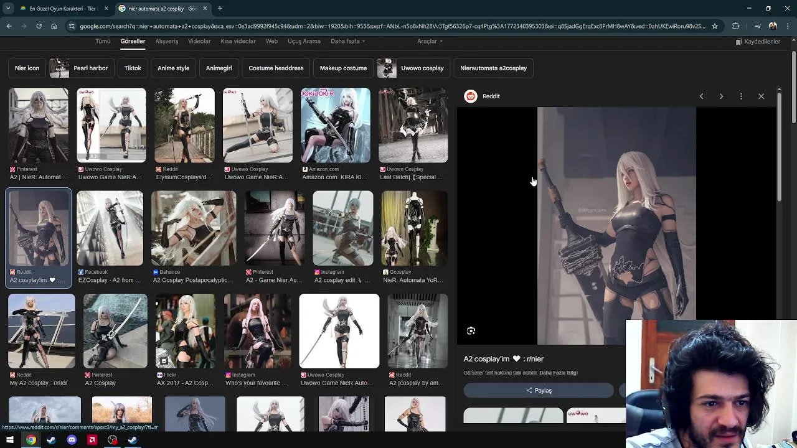The image size is (797, 448).
Task: Filter by Nier icon chip
Action: [x=27, y=68]
